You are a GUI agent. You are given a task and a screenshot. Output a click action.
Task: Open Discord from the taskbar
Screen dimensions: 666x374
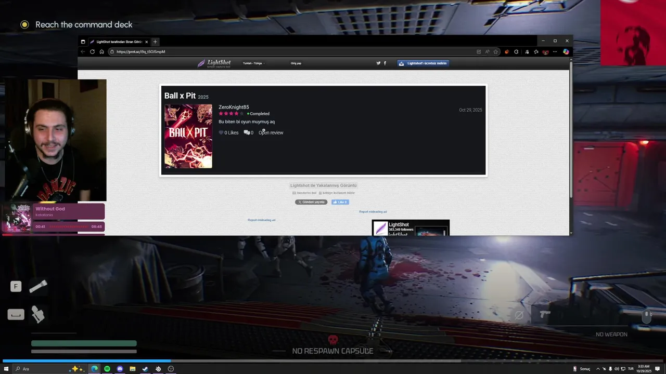[x=120, y=369]
